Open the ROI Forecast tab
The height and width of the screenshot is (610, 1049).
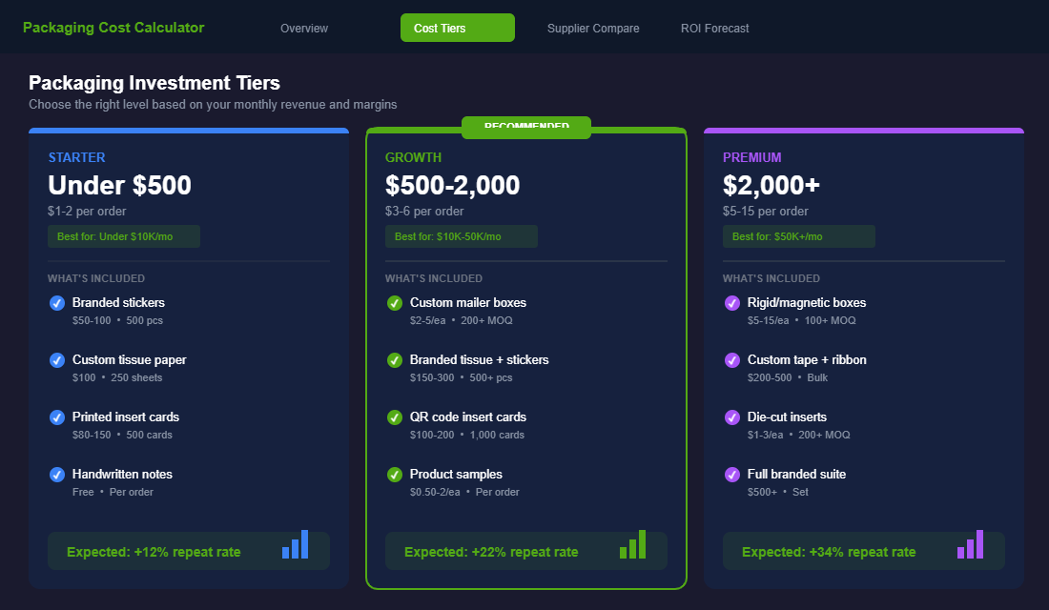[x=714, y=29]
